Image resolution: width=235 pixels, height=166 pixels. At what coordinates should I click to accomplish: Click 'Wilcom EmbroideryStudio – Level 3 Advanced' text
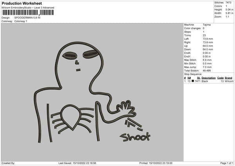pos(28,8)
